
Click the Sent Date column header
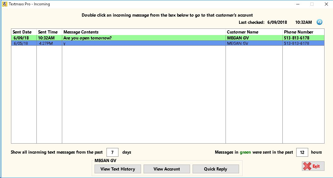point(22,32)
